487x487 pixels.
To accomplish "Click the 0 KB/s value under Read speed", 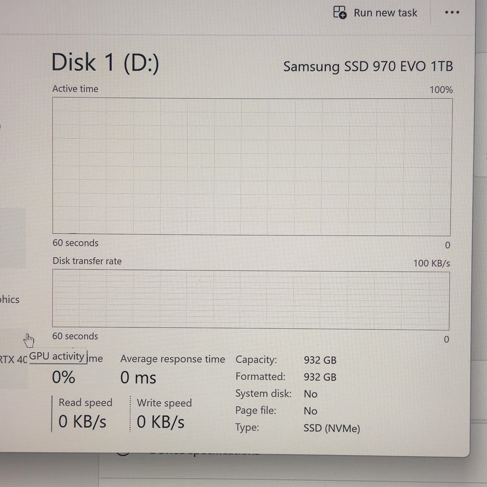I will (82, 422).
